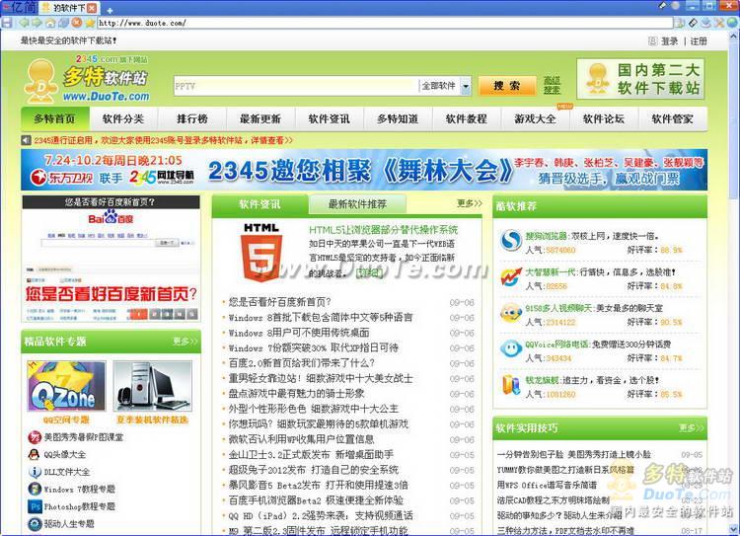Click the QQVoice网络电话 icon
This screenshot has height=536, width=740.
point(511,349)
